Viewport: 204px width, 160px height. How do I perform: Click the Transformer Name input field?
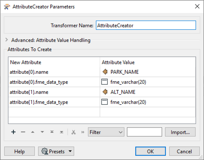click(x=146, y=25)
